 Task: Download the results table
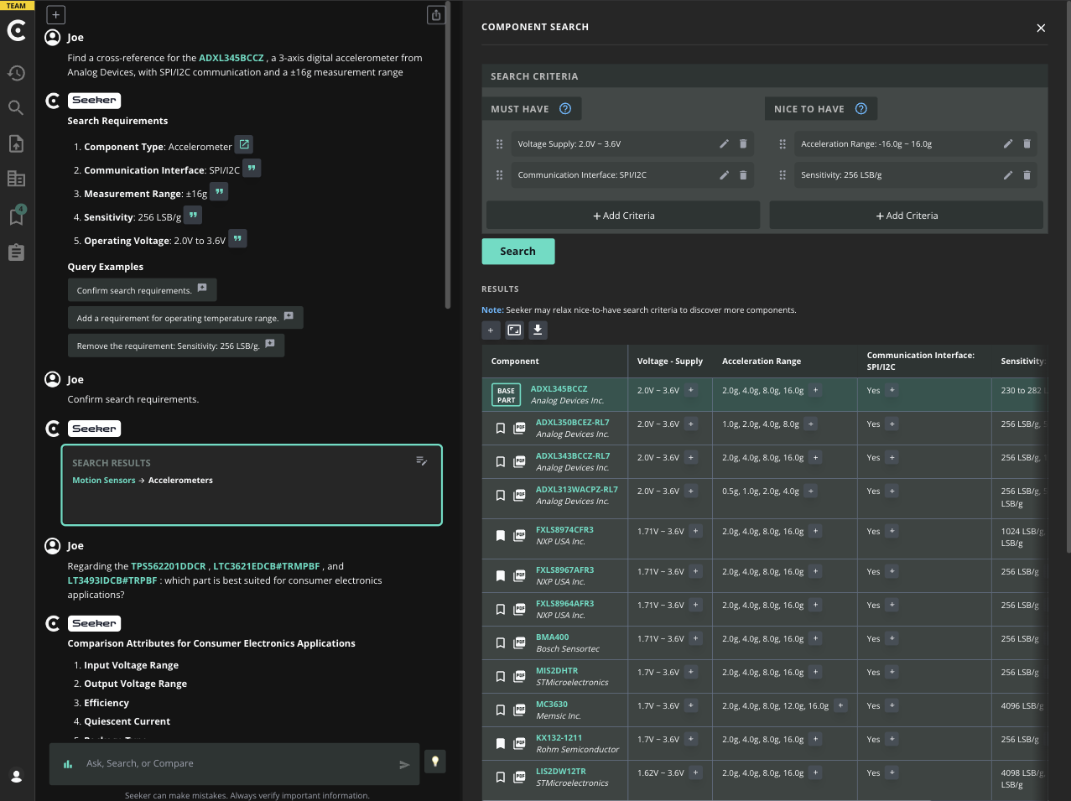point(538,330)
